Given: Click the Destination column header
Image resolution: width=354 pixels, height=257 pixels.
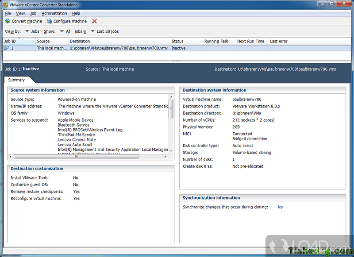Looking at the screenshot, I should click(119, 41).
